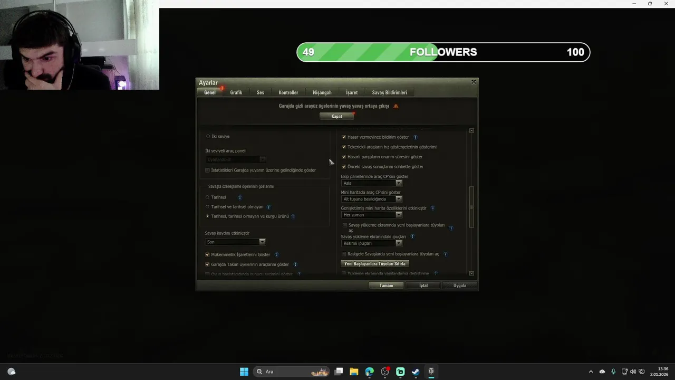675x380 pixels.
Task: Click info icon beside Savaş yükleme ekranında tüyolar checkbox
Action: pyautogui.click(x=451, y=227)
